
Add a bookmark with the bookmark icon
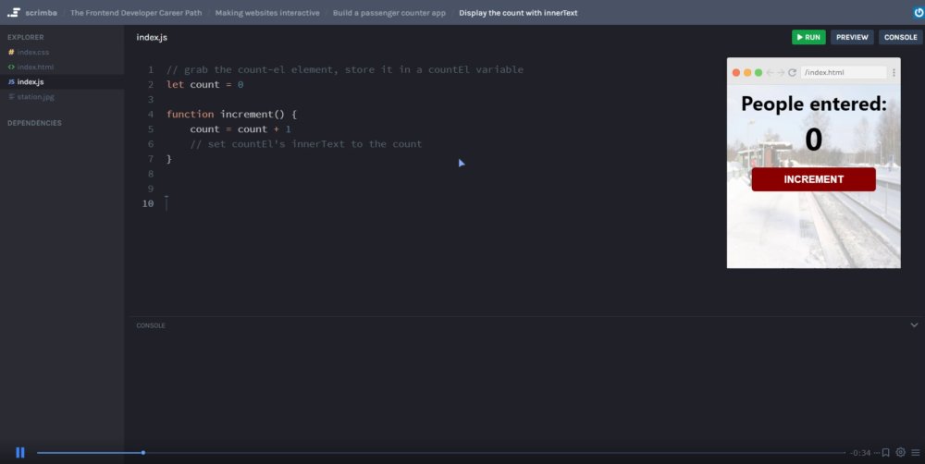coord(885,452)
